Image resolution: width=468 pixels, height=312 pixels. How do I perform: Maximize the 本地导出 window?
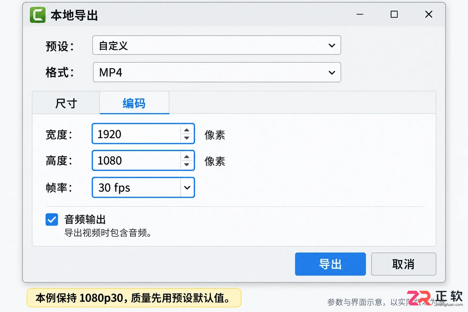pyautogui.click(x=394, y=14)
